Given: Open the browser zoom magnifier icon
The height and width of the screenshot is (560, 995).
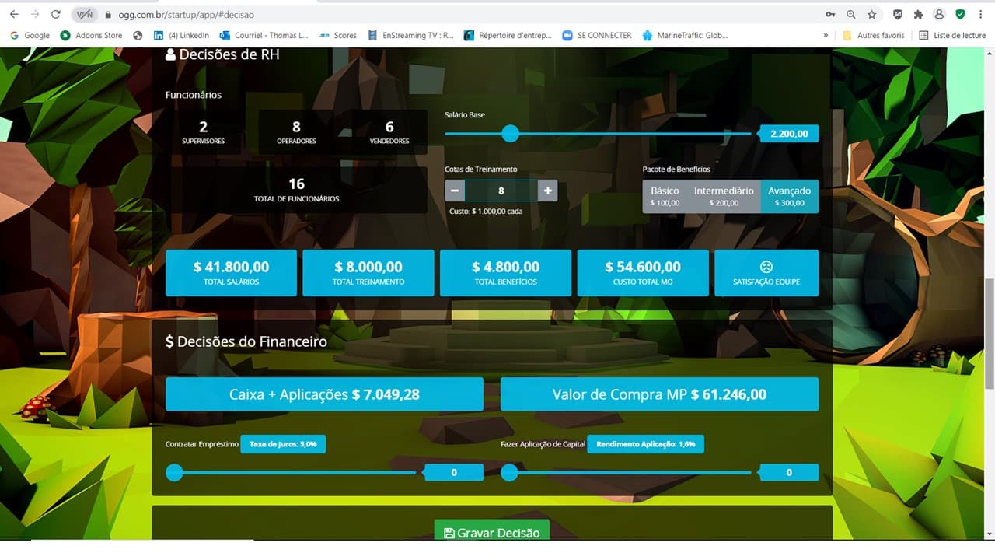Looking at the screenshot, I should pos(851,14).
